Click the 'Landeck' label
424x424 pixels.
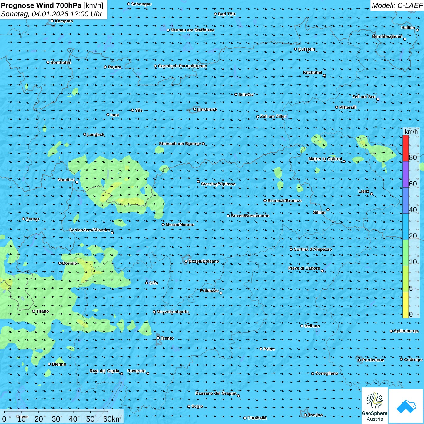click(96, 134)
